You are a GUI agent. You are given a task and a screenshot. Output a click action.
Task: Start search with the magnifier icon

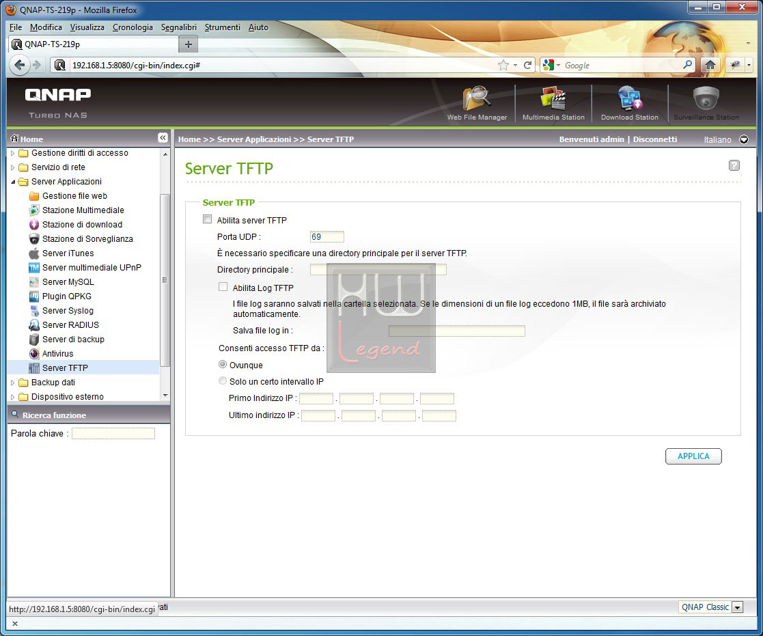pos(688,65)
